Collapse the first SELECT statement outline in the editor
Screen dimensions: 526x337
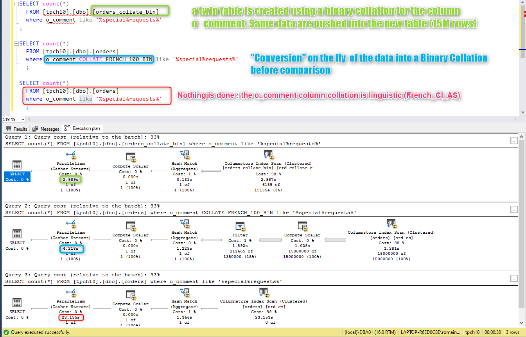pyautogui.click(x=16, y=4)
